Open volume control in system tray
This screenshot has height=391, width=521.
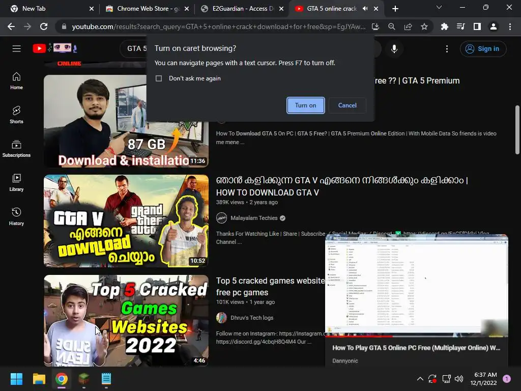click(459, 379)
